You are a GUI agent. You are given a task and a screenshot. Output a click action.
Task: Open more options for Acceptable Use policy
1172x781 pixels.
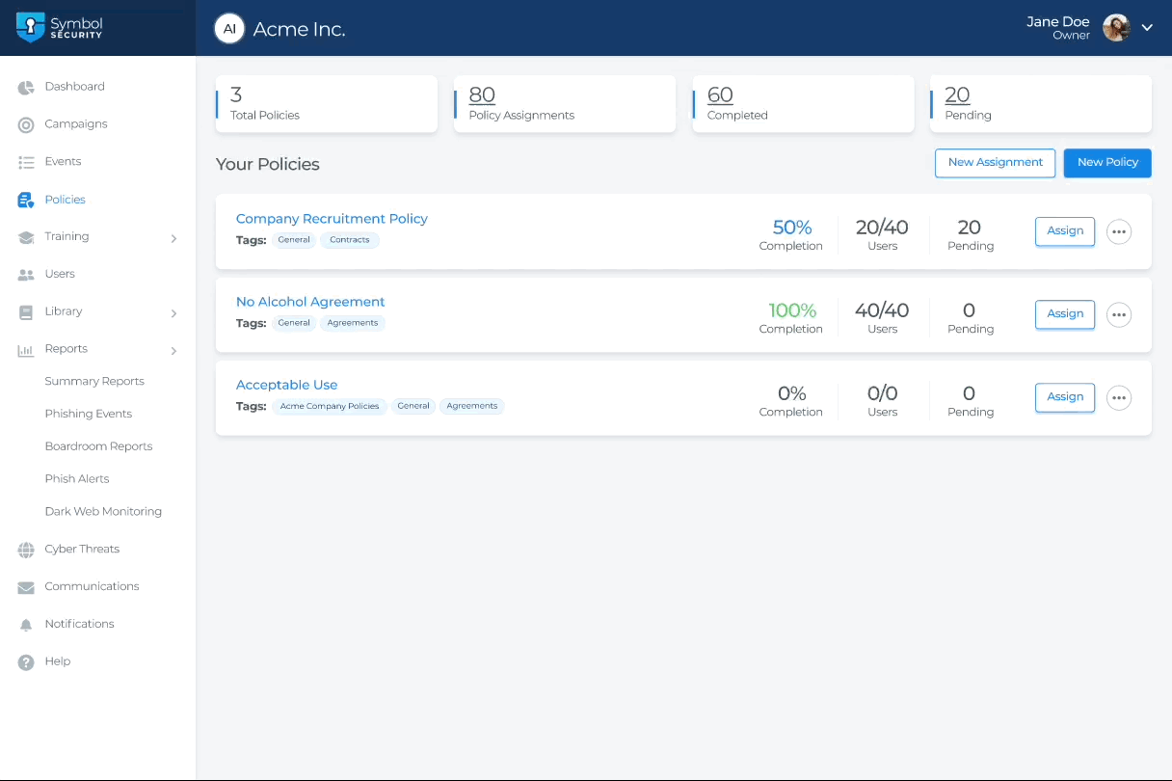click(x=1118, y=397)
